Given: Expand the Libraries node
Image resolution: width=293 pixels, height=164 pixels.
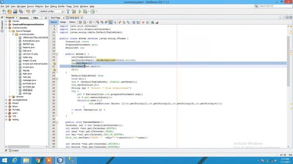Looking at the screenshot, I should tap(10, 97).
